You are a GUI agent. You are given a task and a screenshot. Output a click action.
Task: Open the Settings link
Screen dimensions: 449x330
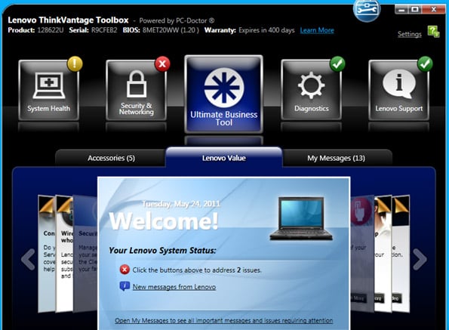click(x=410, y=34)
